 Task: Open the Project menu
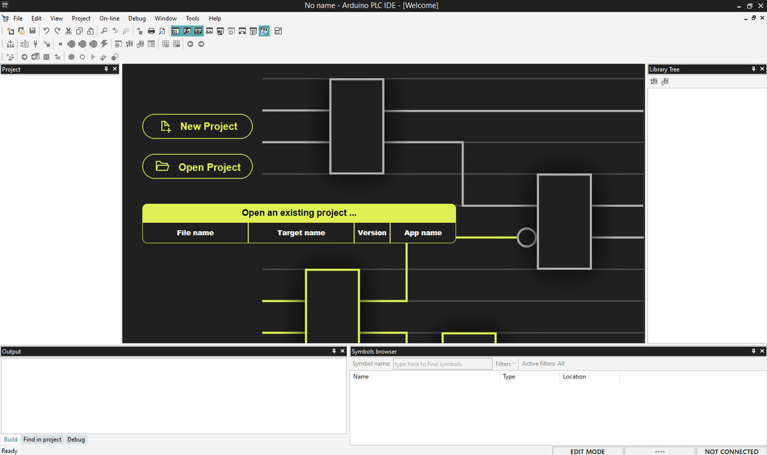tap(81, 19)
